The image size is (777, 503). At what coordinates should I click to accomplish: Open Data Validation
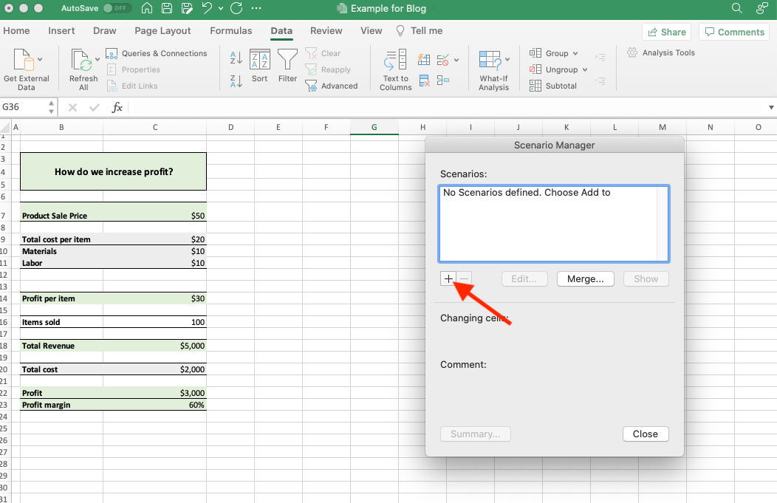click(x=442, y=59)
